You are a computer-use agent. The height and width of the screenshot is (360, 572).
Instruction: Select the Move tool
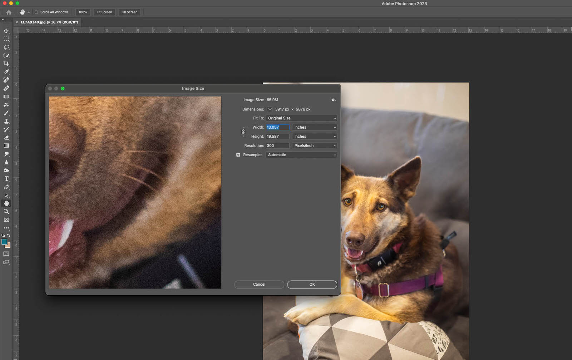(x=6, y=31)
